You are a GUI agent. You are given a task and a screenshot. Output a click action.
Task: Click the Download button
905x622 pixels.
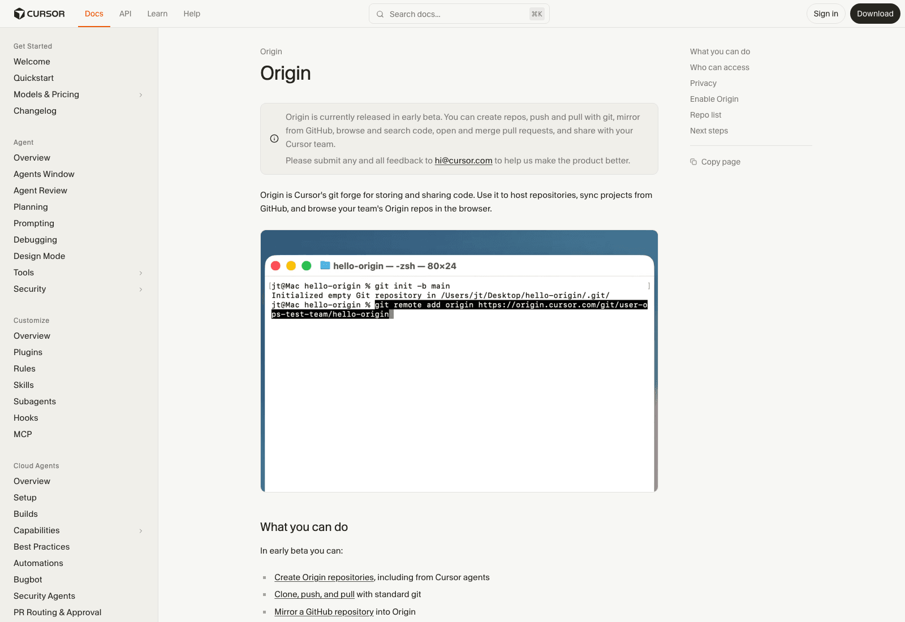pos(875,14)
